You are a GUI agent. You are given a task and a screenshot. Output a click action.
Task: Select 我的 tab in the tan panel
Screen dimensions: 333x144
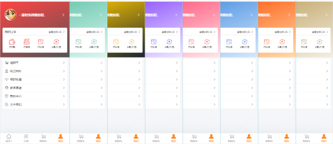(x=324, y=138)
